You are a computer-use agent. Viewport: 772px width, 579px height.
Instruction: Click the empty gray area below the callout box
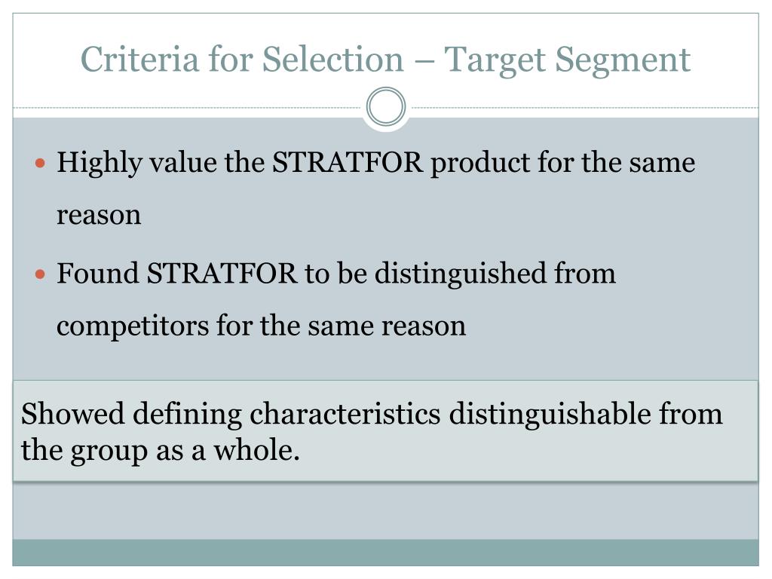(x=385, y=510)
